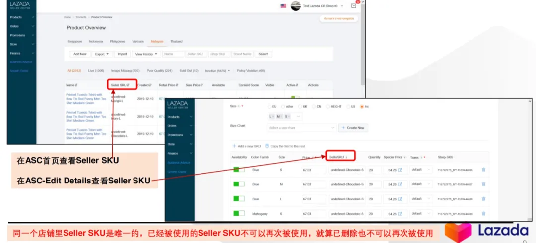This screenshot has width=536, height=243.
Task: Click the Malaysia flag icon in header
Action: 283,6
